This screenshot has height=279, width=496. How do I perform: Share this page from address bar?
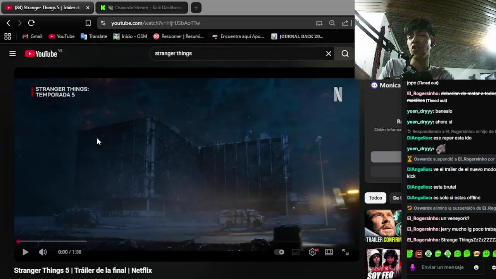[345, 23]
